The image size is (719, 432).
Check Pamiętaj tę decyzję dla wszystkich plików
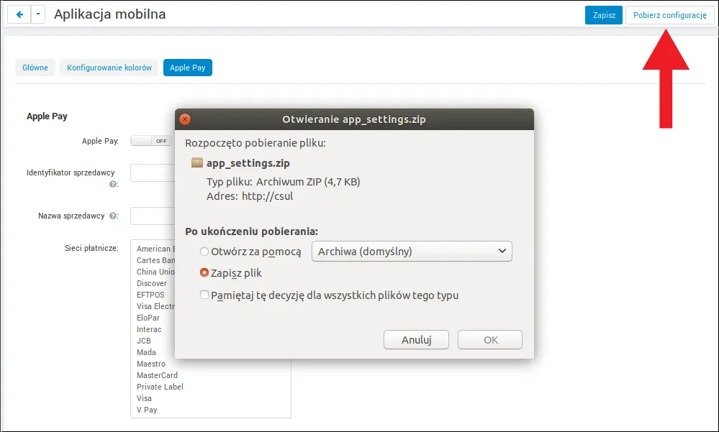(204, 295)
